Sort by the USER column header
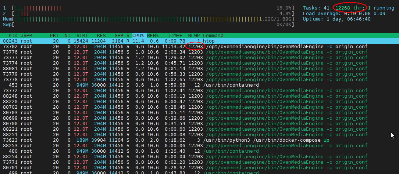399x174 pixels. pos(26,35)
